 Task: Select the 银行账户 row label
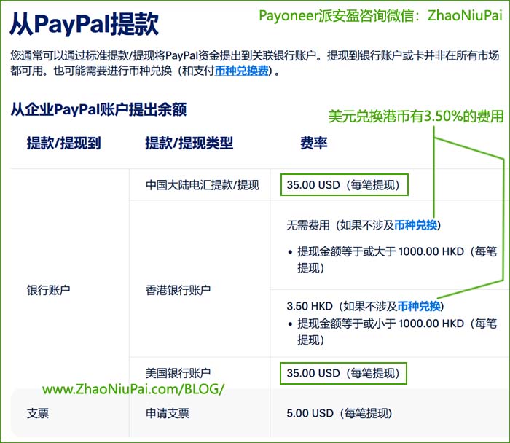click(49, 290)
